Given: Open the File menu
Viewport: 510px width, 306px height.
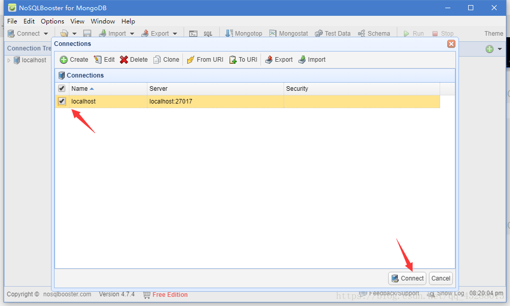Looking at the screenshot, I should tap(12, 21).
